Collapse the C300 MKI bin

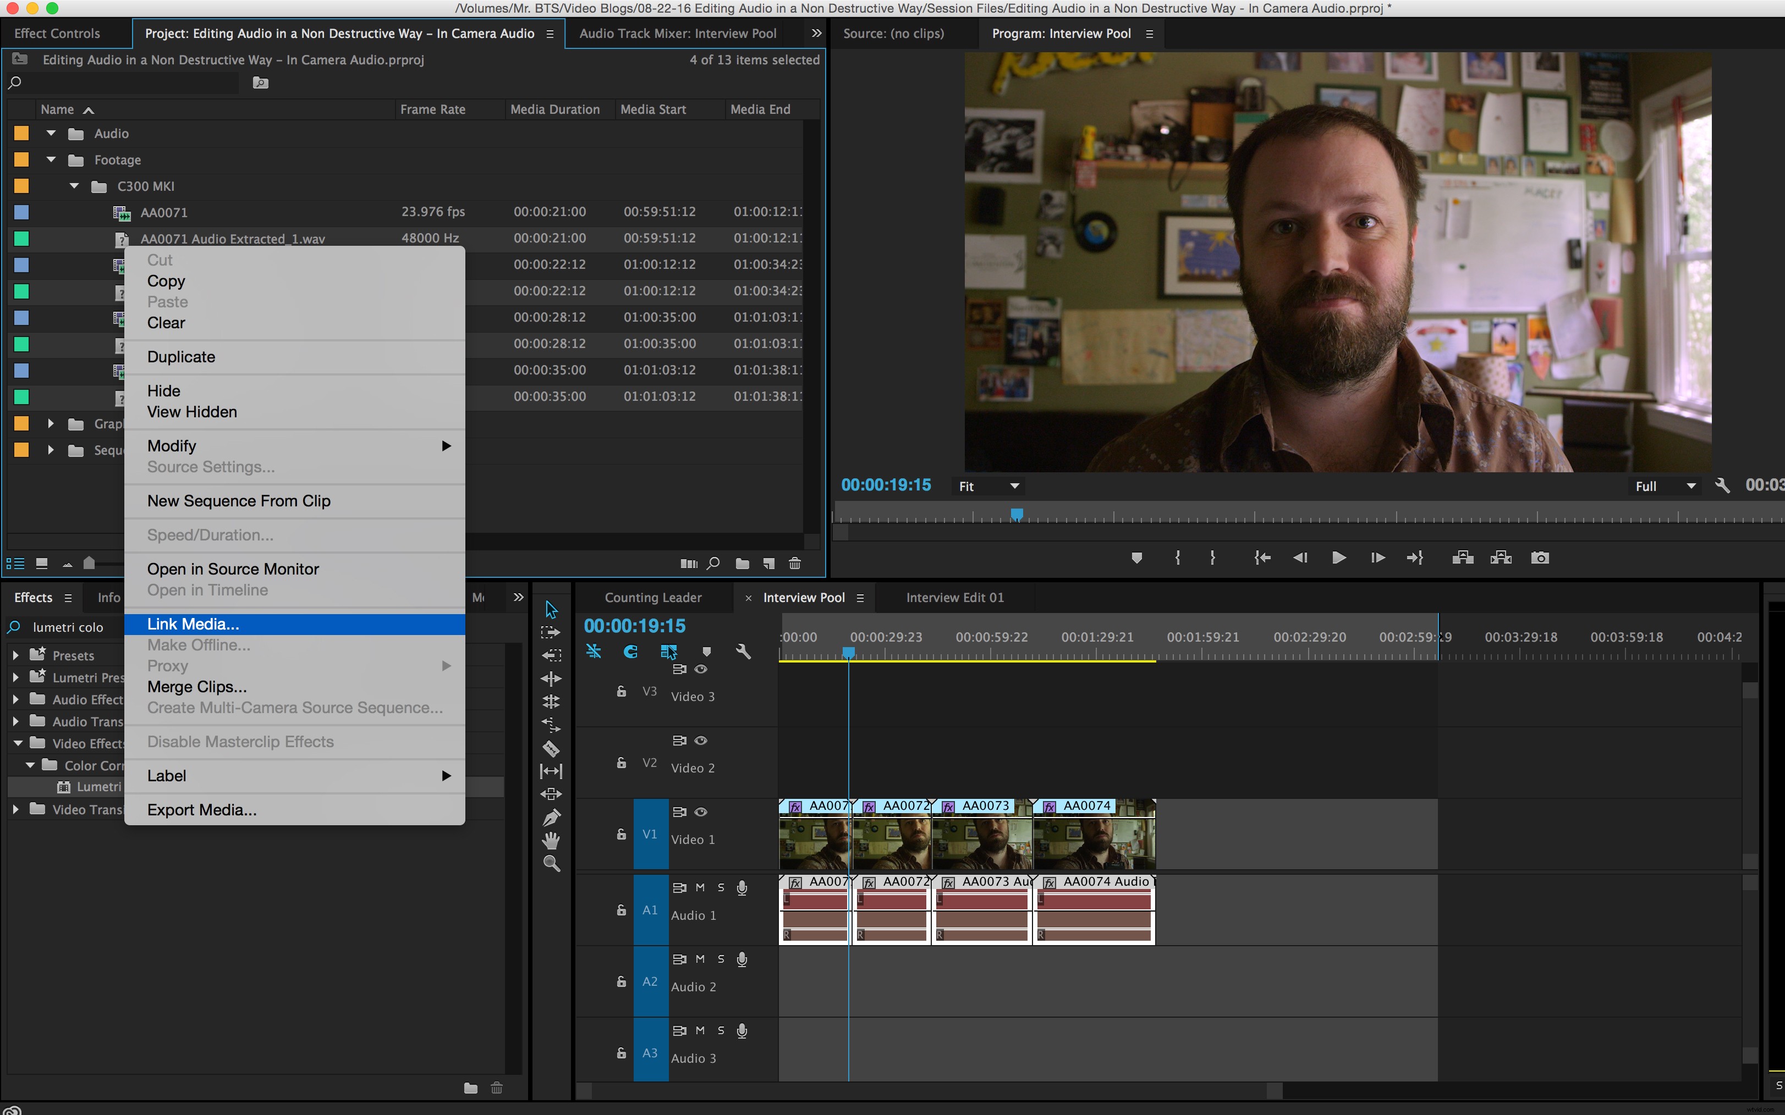coord(74,186)
